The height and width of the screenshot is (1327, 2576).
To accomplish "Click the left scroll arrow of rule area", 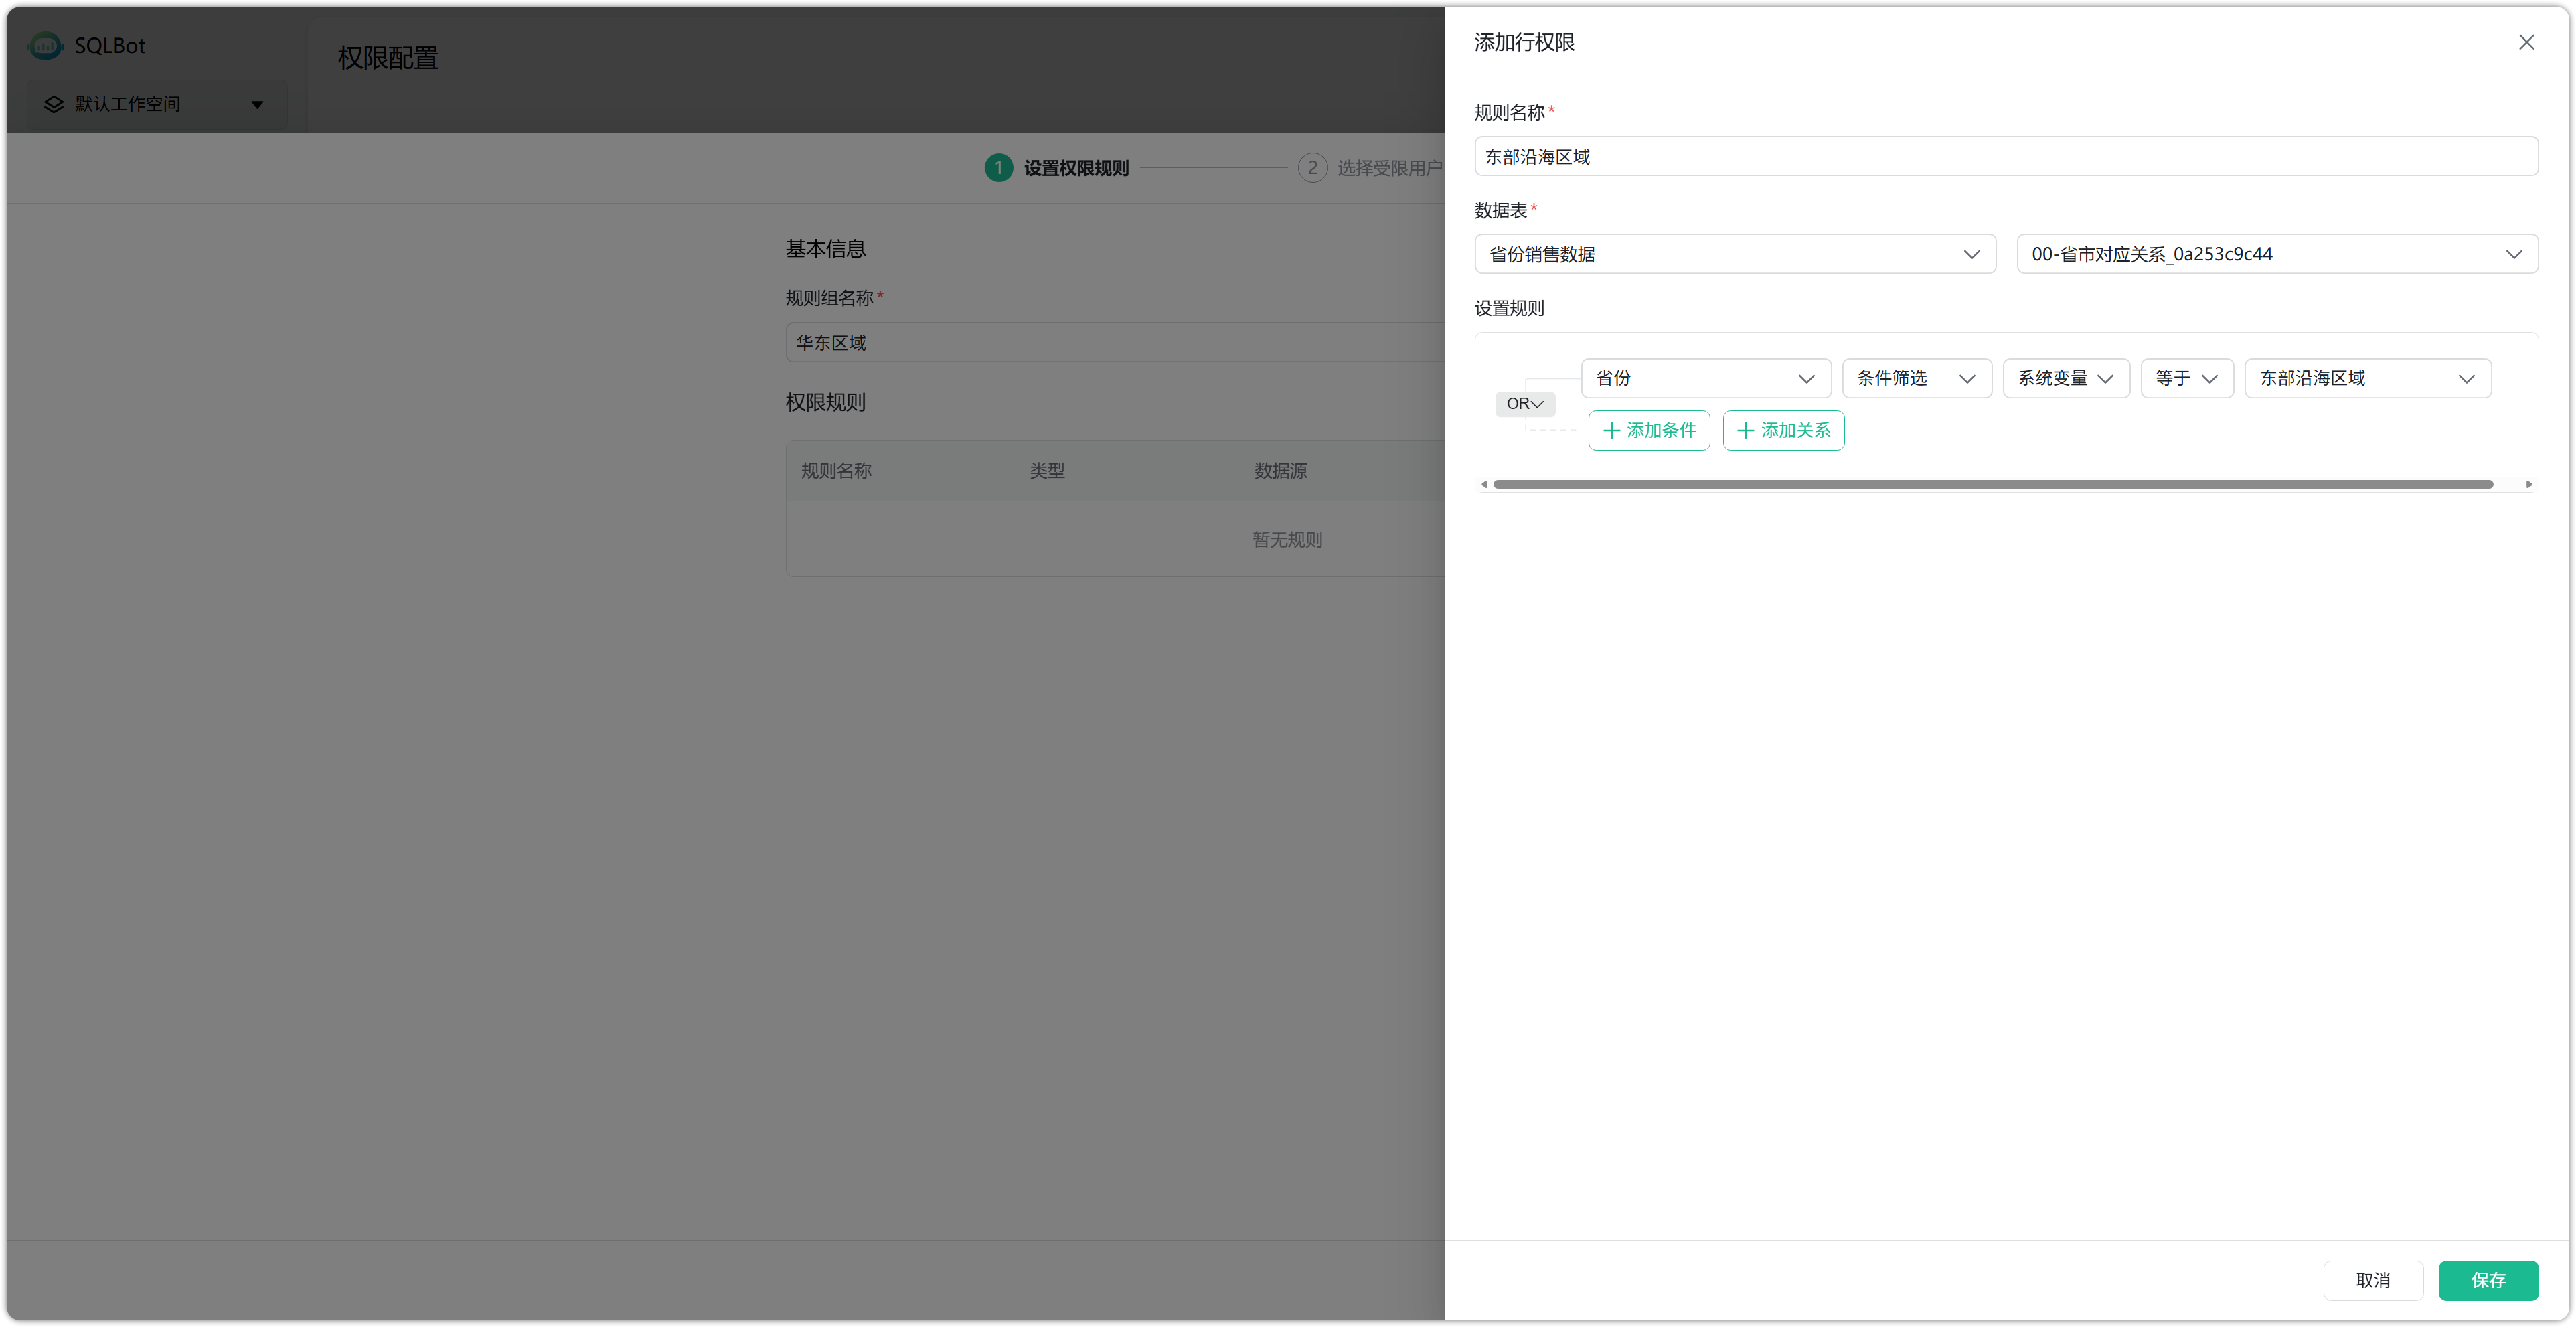I will pyautogui.click(x=1484, y=484).
